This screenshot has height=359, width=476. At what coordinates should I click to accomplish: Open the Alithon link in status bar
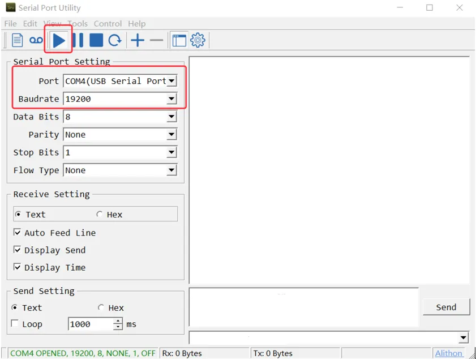pos(448,353)
